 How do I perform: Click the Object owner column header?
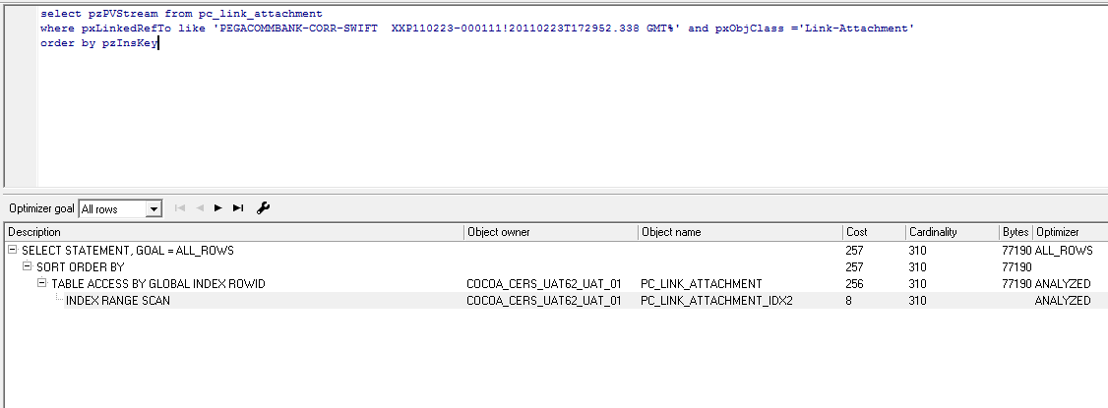tap(551, 232)
